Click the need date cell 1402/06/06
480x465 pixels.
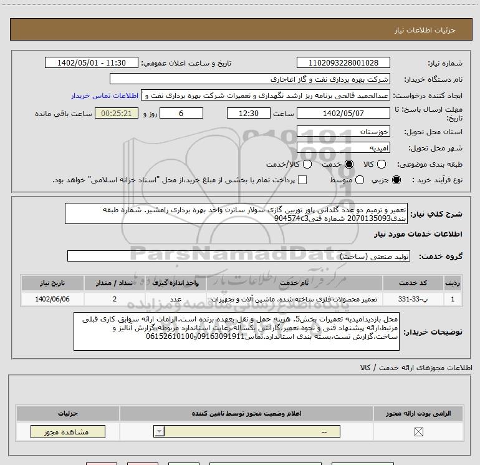[52, 299]
